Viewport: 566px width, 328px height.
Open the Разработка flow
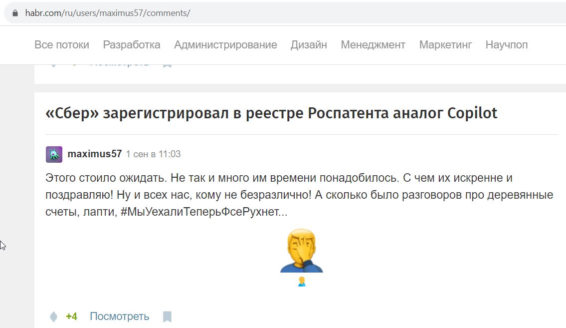131,45
